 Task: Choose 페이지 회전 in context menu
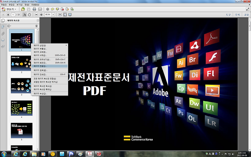(x=50, y=63)
